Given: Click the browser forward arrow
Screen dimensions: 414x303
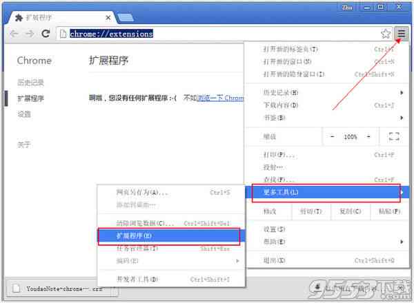Looking at the screenshot, I should (30, 34).
